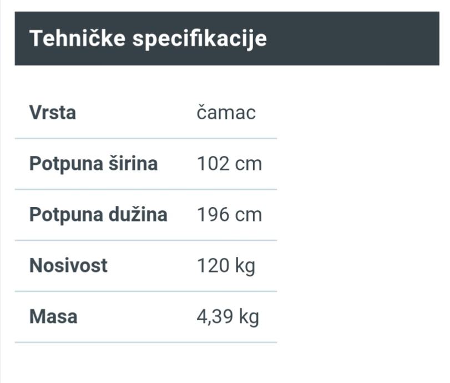The width and height of the screenshot is (450, 383).
Task: Select the "Masa" row label
Action: tap(53, 316)
